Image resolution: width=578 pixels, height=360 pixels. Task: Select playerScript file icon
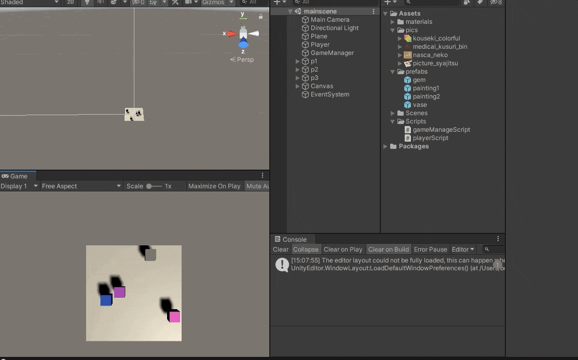coord(408,138)
